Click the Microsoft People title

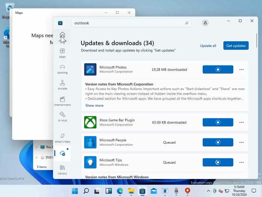[x=113, y=140]
